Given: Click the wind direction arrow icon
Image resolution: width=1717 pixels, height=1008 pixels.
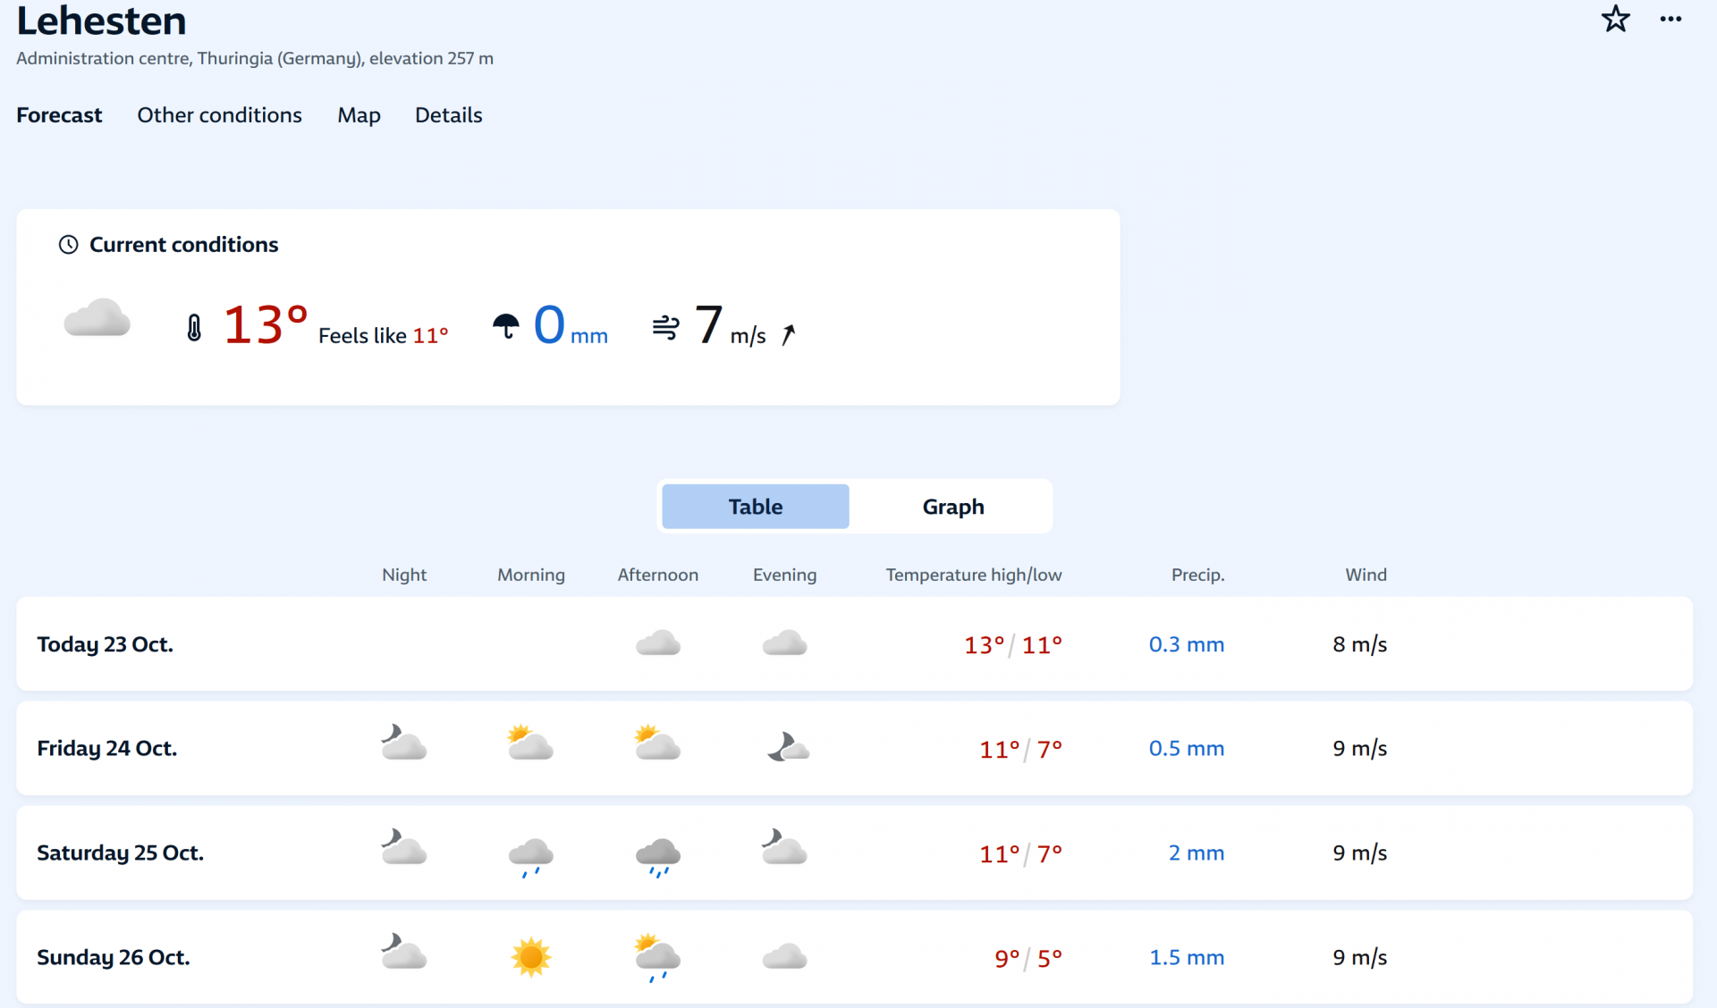Looking at the screenshot, I should point(788,334).
